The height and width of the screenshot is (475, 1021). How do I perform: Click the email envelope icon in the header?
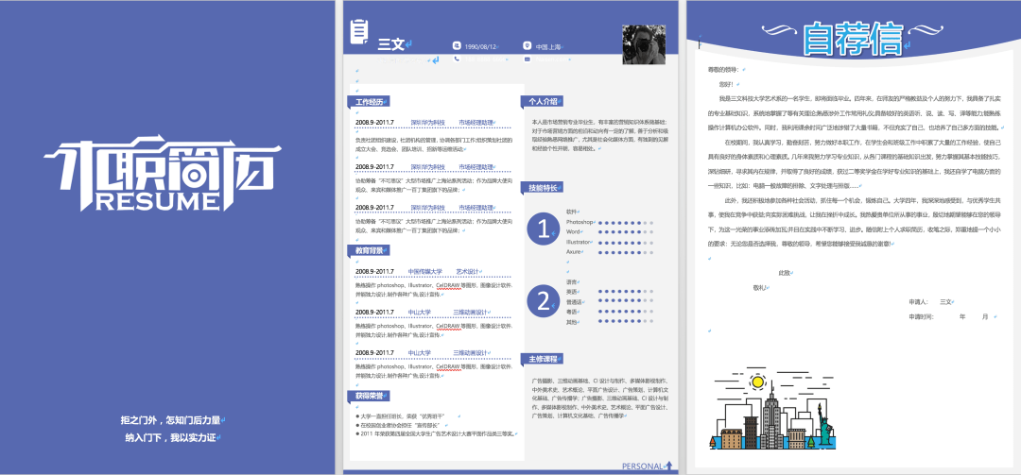[528, 59]
